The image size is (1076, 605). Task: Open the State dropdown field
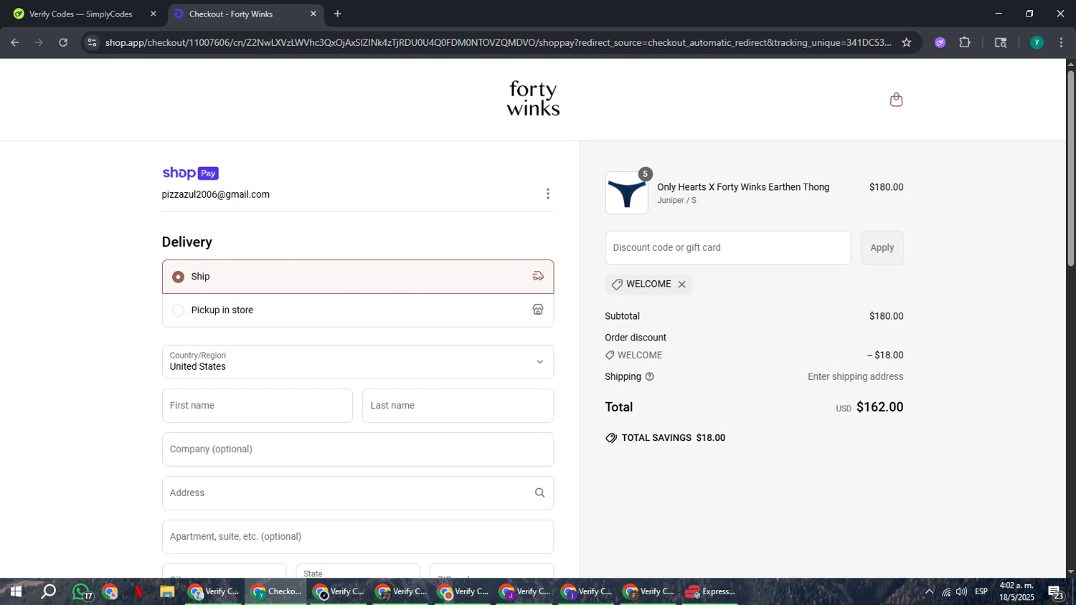click(x=358, y=572)
